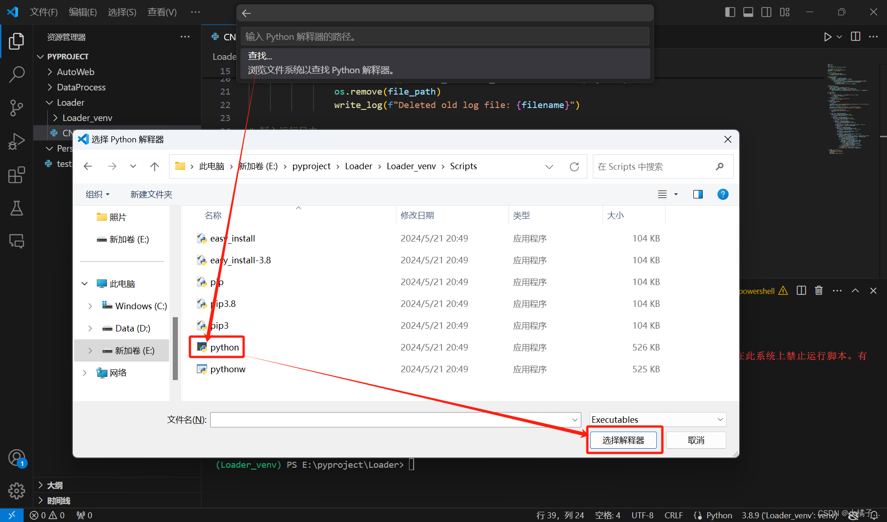The image size is (887, 522).
Task: Open the Source Control view
Action: click(17, 108)
